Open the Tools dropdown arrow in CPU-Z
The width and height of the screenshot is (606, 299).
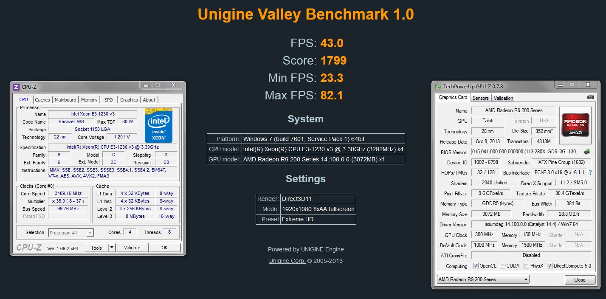(x=112, y=248)
